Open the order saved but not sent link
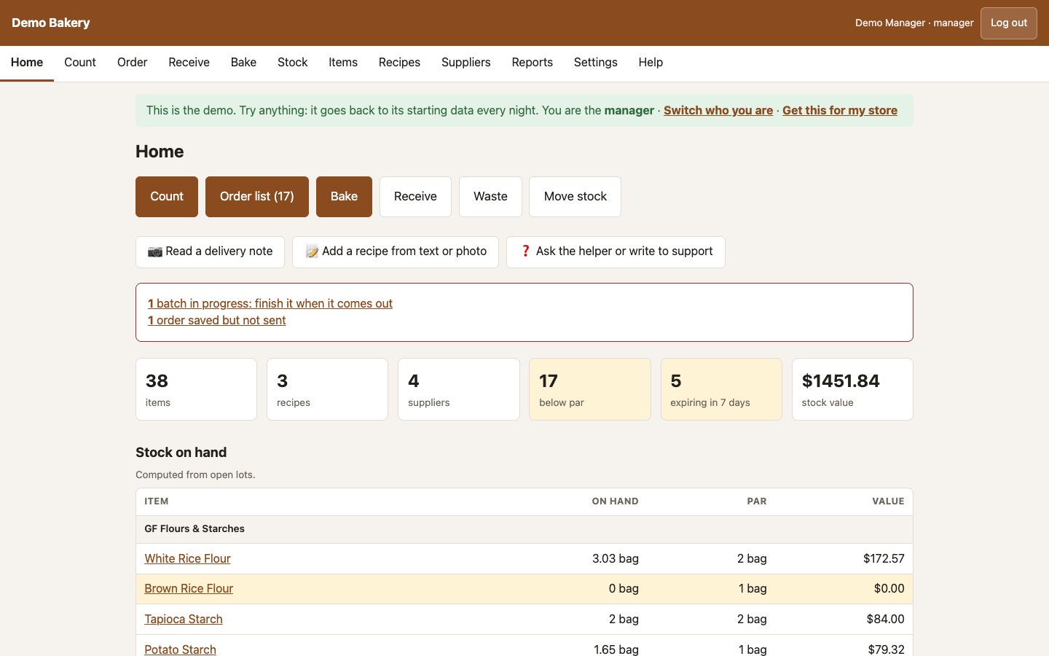1049x656 pixels. (216, 321)
